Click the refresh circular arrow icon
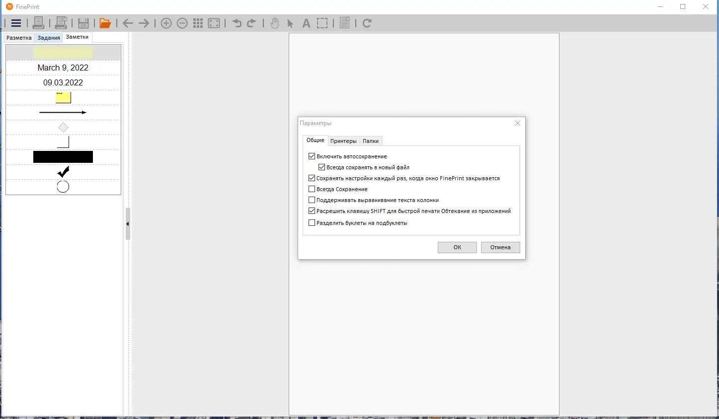Image resolution: width=719 pixels, height=419 pixels. pos(367,23)
